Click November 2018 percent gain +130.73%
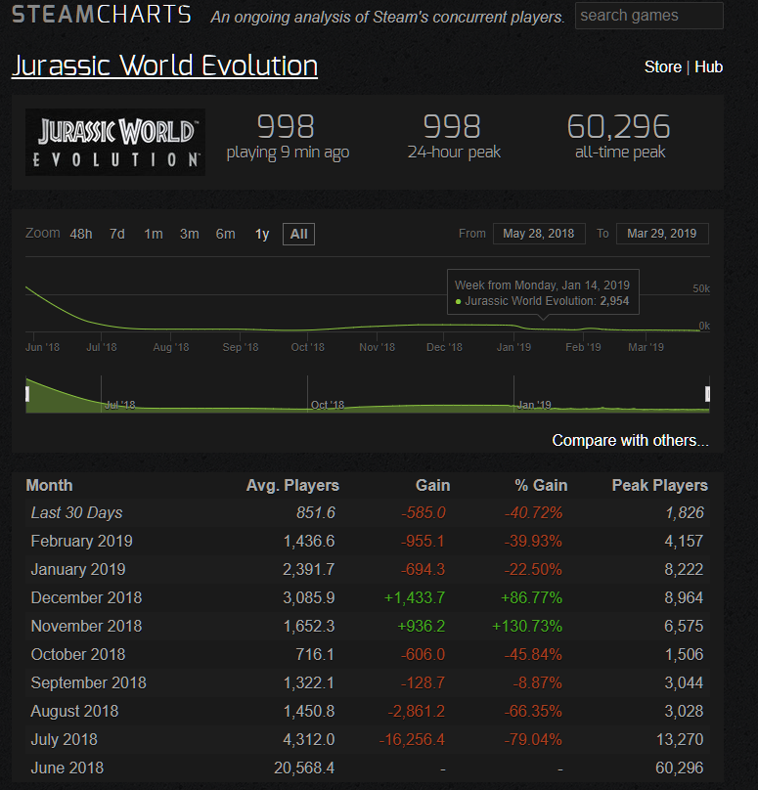This screenshot has width=758, height=790. 527,626
